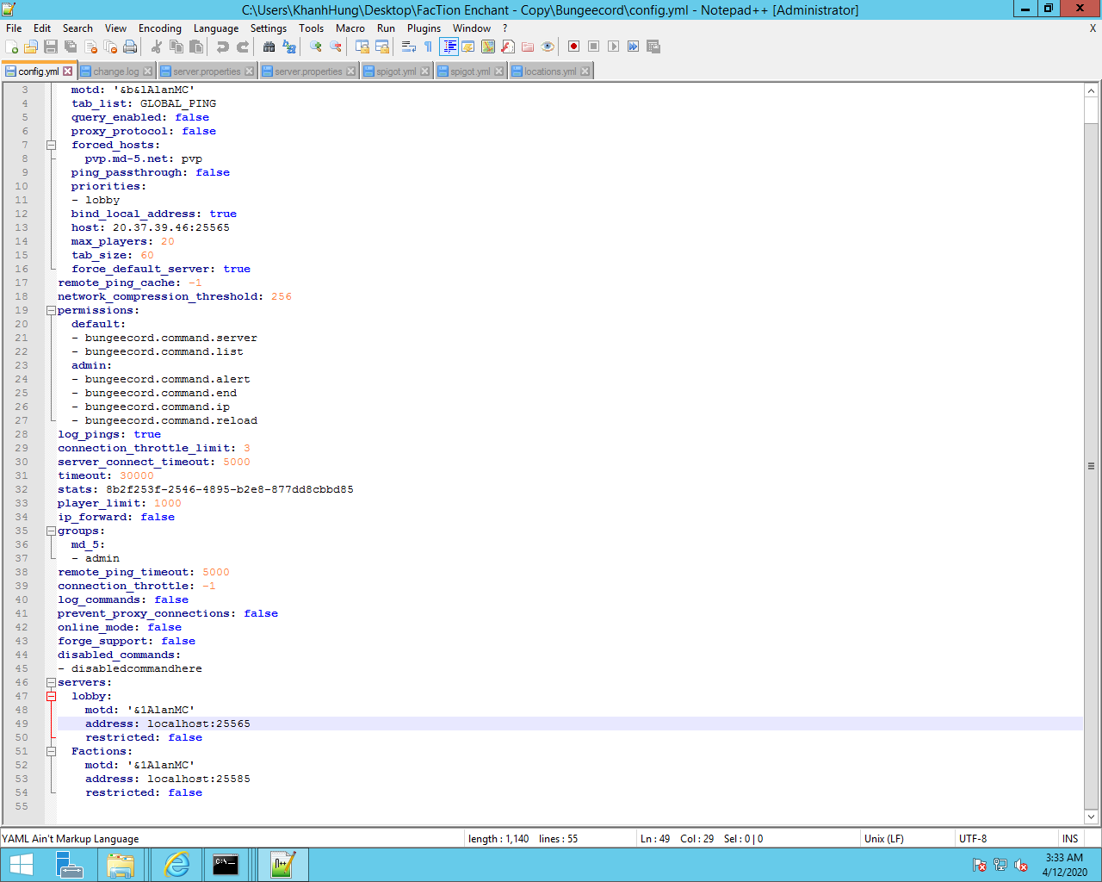Click the UTF-8 encoding status field
Viewport: 1102px width, 882px height.
coord(973,838)
